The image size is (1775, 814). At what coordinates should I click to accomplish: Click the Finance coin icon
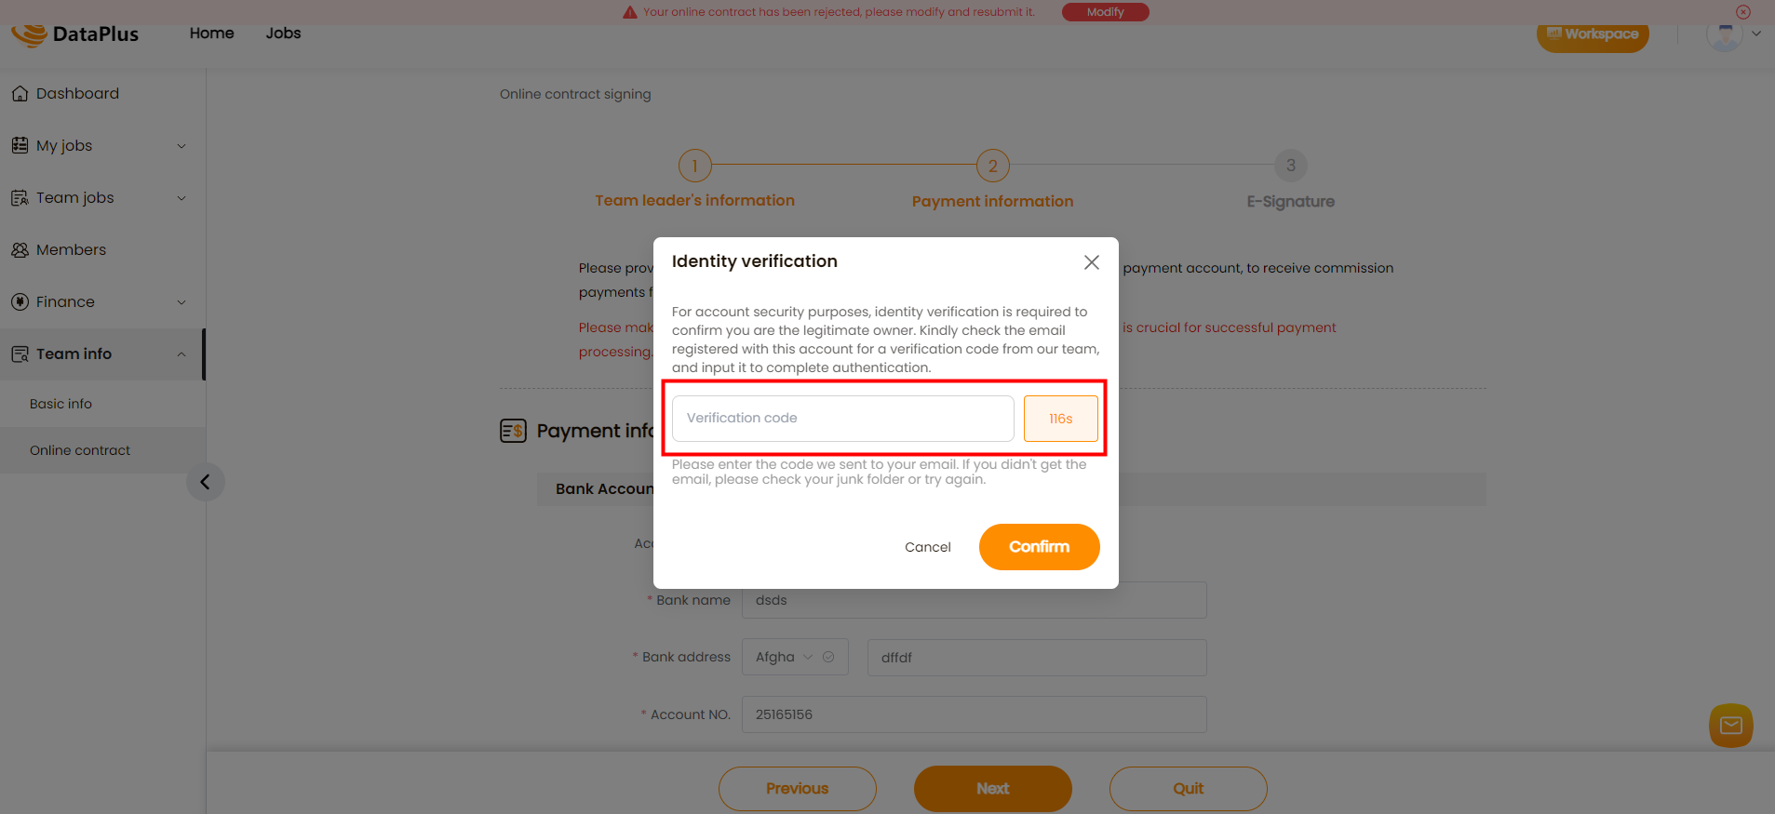(20, 301)
